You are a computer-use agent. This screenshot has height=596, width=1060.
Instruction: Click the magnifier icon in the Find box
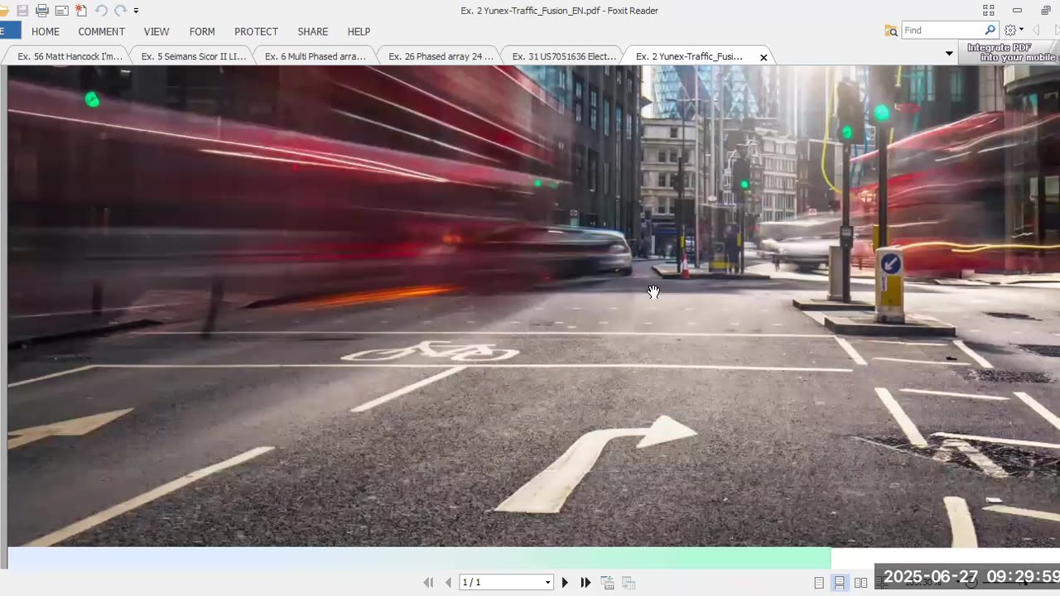pos(990,31)
